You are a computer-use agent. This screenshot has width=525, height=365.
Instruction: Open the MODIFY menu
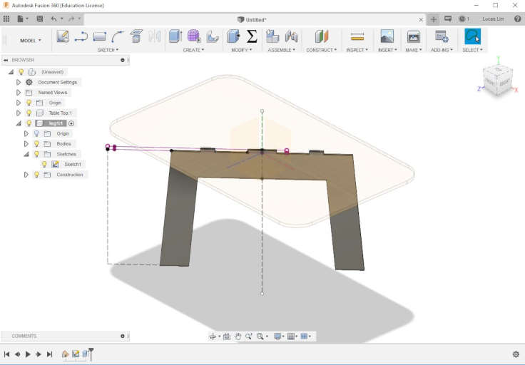pos(242,50)
